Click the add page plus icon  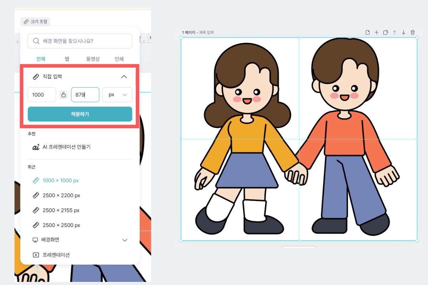tap(377, 32)
